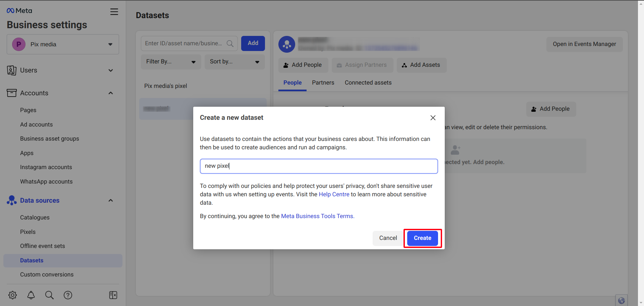The width and height of the screenshot is (644, 306).
Task: Click the search icon in asset field
Action: 230,44
